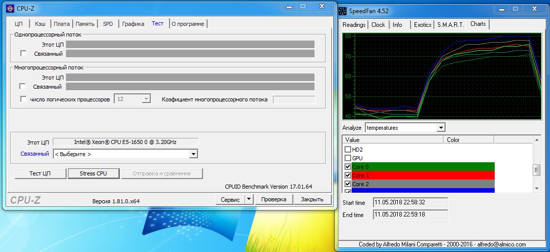Viewport: 550px width, 252px height.
Task: Enable single-thread Связанный checkbox
Action: pyautogui.click(x=23, y=54)
